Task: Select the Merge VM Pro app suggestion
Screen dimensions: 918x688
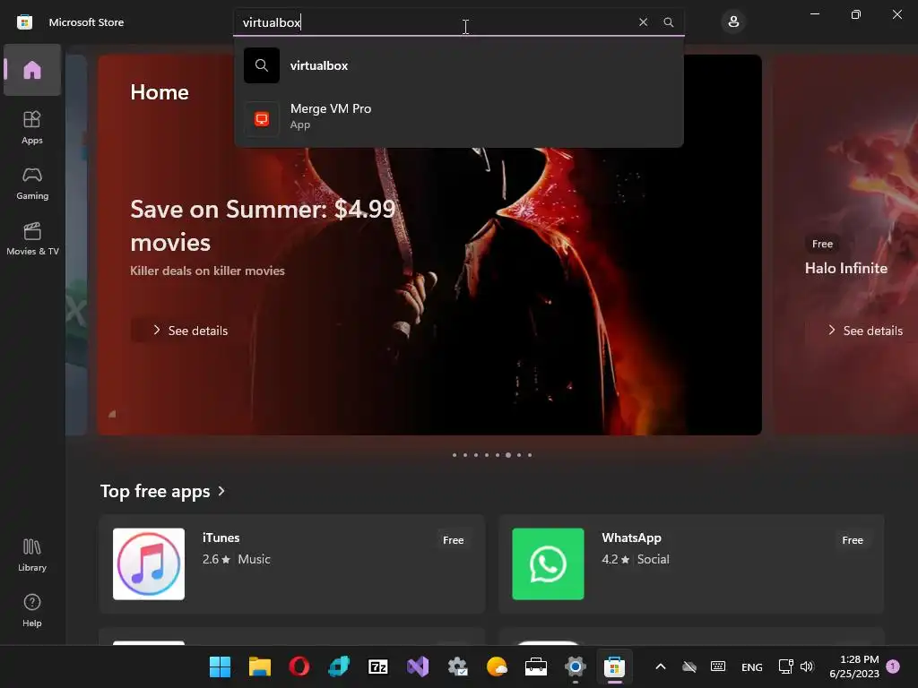Action: (458, 117)
